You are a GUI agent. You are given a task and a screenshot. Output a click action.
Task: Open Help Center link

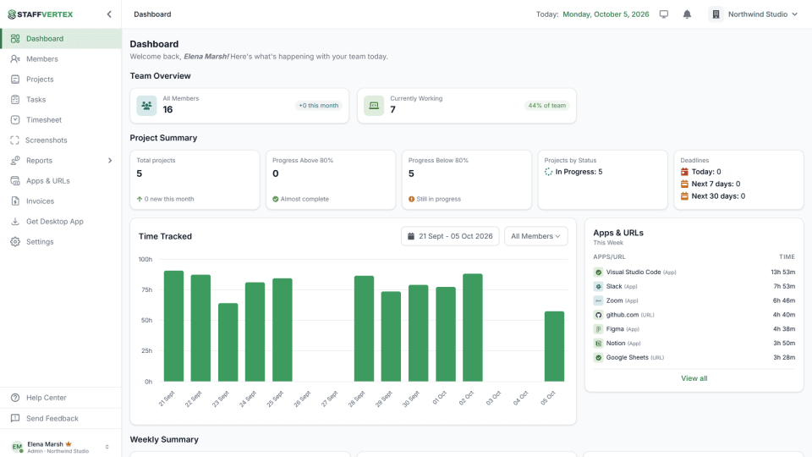pyautogui.click(x=61, y=398)
